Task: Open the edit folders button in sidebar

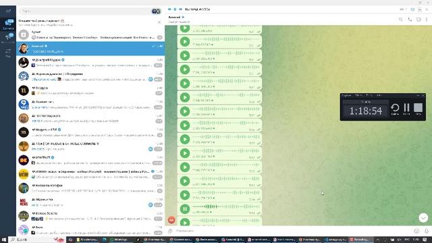Action: coord(8,53)
